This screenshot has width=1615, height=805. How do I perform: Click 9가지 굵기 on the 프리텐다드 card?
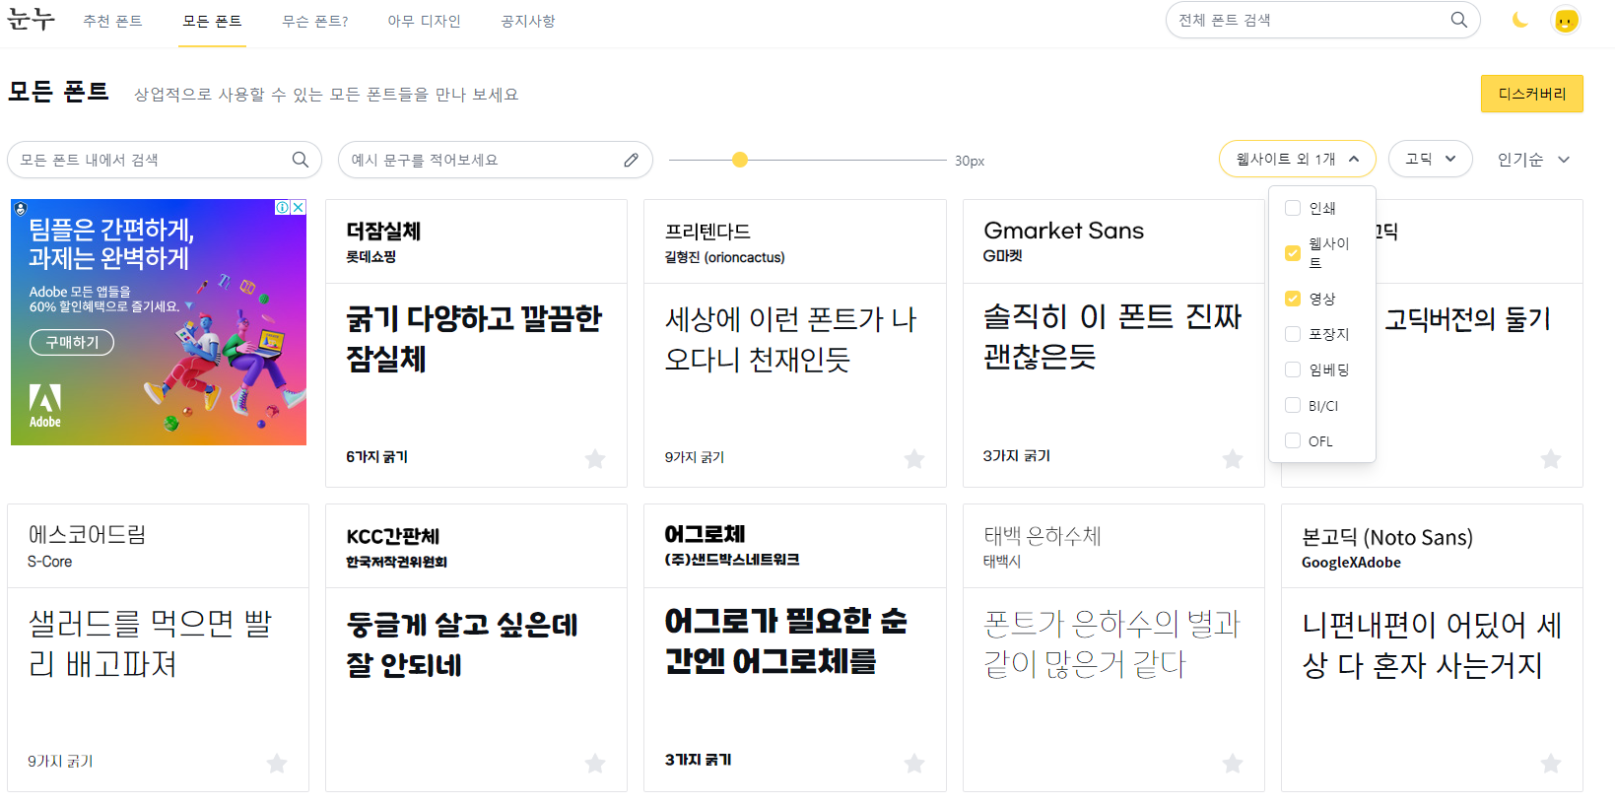tap(694, 457)
